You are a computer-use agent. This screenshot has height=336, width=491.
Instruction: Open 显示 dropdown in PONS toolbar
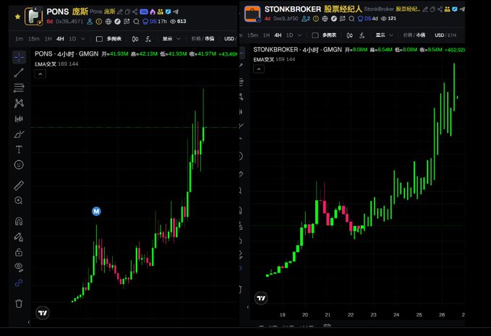coord(171,39)
